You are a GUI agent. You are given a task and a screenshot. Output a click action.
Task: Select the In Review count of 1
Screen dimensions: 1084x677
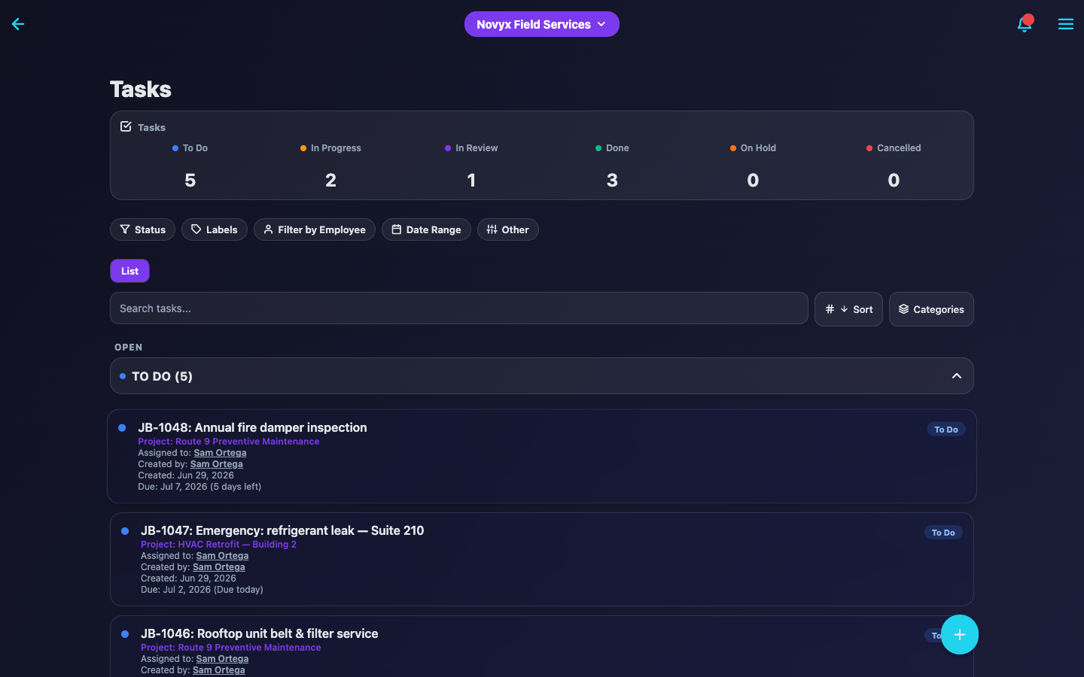471,181
